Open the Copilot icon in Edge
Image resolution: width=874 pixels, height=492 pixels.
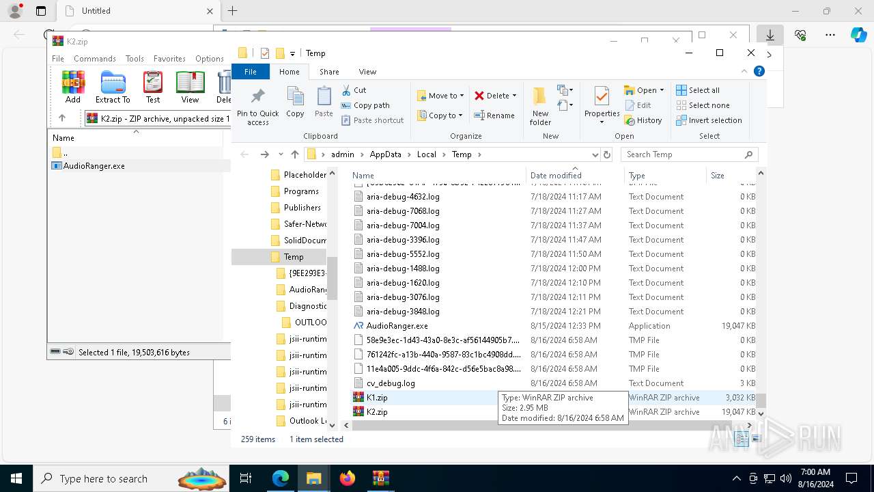[859, 35]
